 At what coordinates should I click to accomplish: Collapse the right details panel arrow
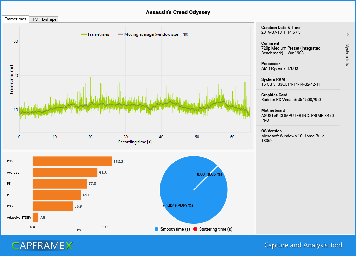(x=348, y=35)
